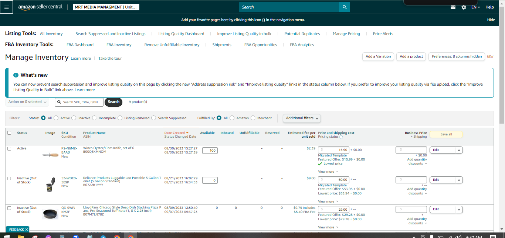Click the Pricing status info icon
505x238 pixels.
click(x=341, y=137)
